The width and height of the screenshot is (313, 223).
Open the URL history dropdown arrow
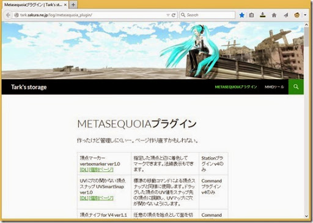[168, 15]
